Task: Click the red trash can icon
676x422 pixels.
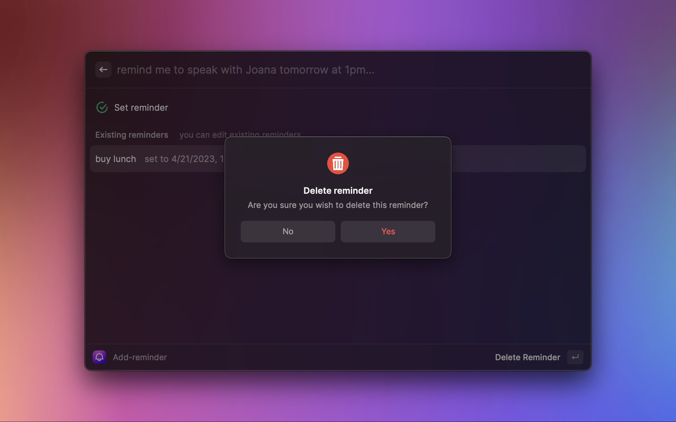Action: pos(338,163)
